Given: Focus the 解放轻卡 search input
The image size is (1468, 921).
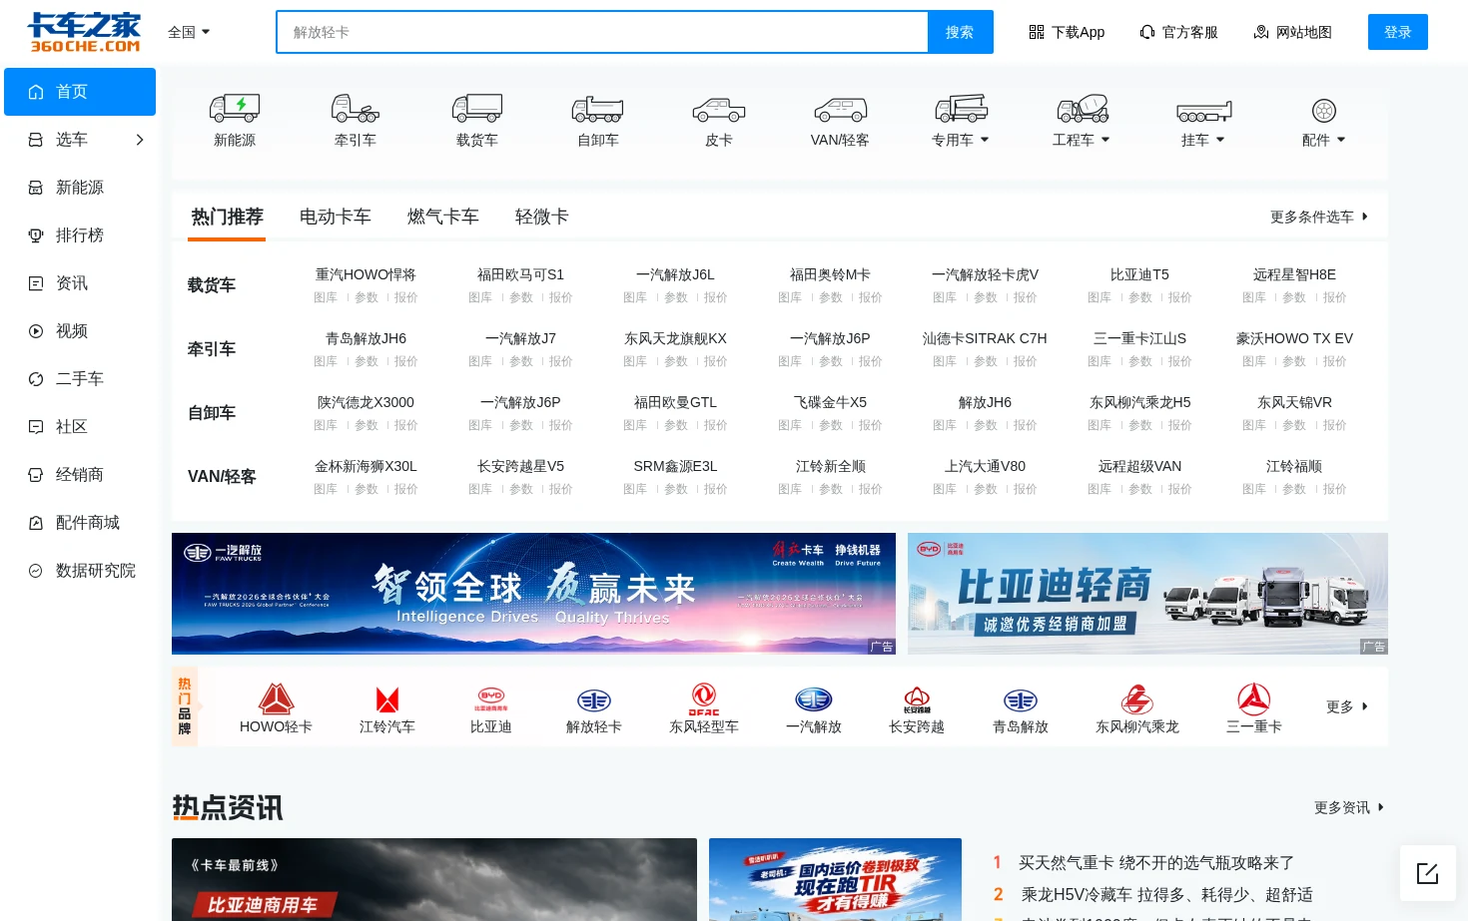Looking at the screenshot, I should pos(602,32).
